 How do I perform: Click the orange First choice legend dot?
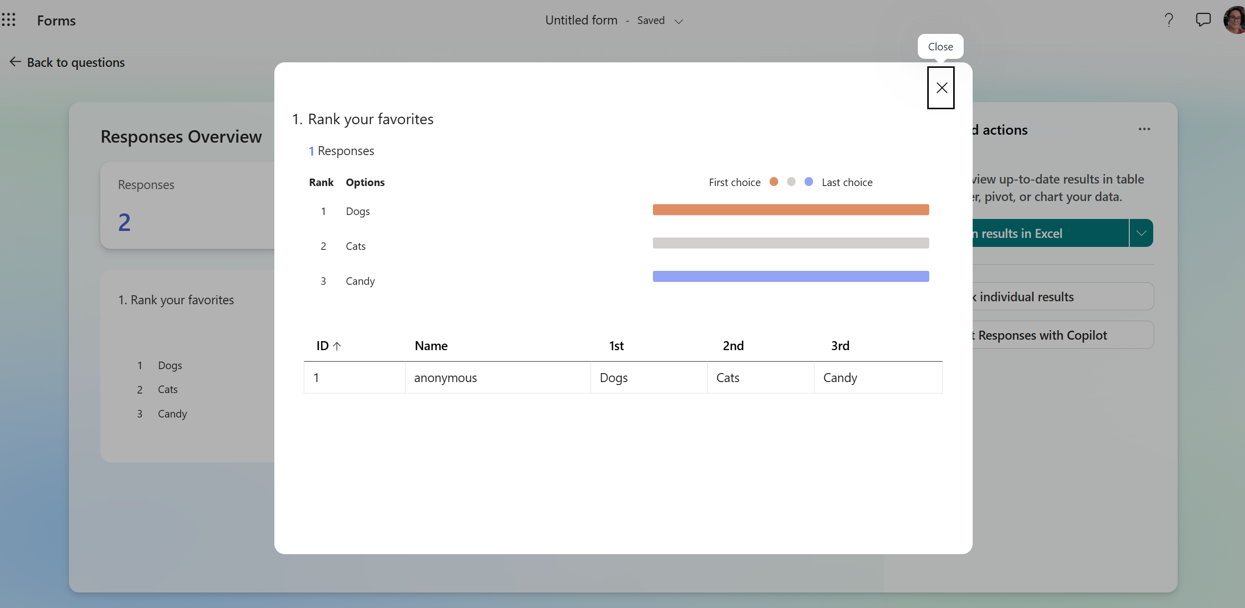774,182
